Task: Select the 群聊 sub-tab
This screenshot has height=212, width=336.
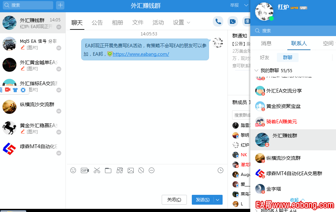Action: coord(288,57)
